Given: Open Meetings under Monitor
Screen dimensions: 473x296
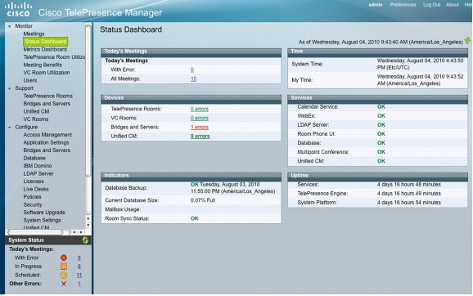Looking at the screenshot, I should (34, 34).
